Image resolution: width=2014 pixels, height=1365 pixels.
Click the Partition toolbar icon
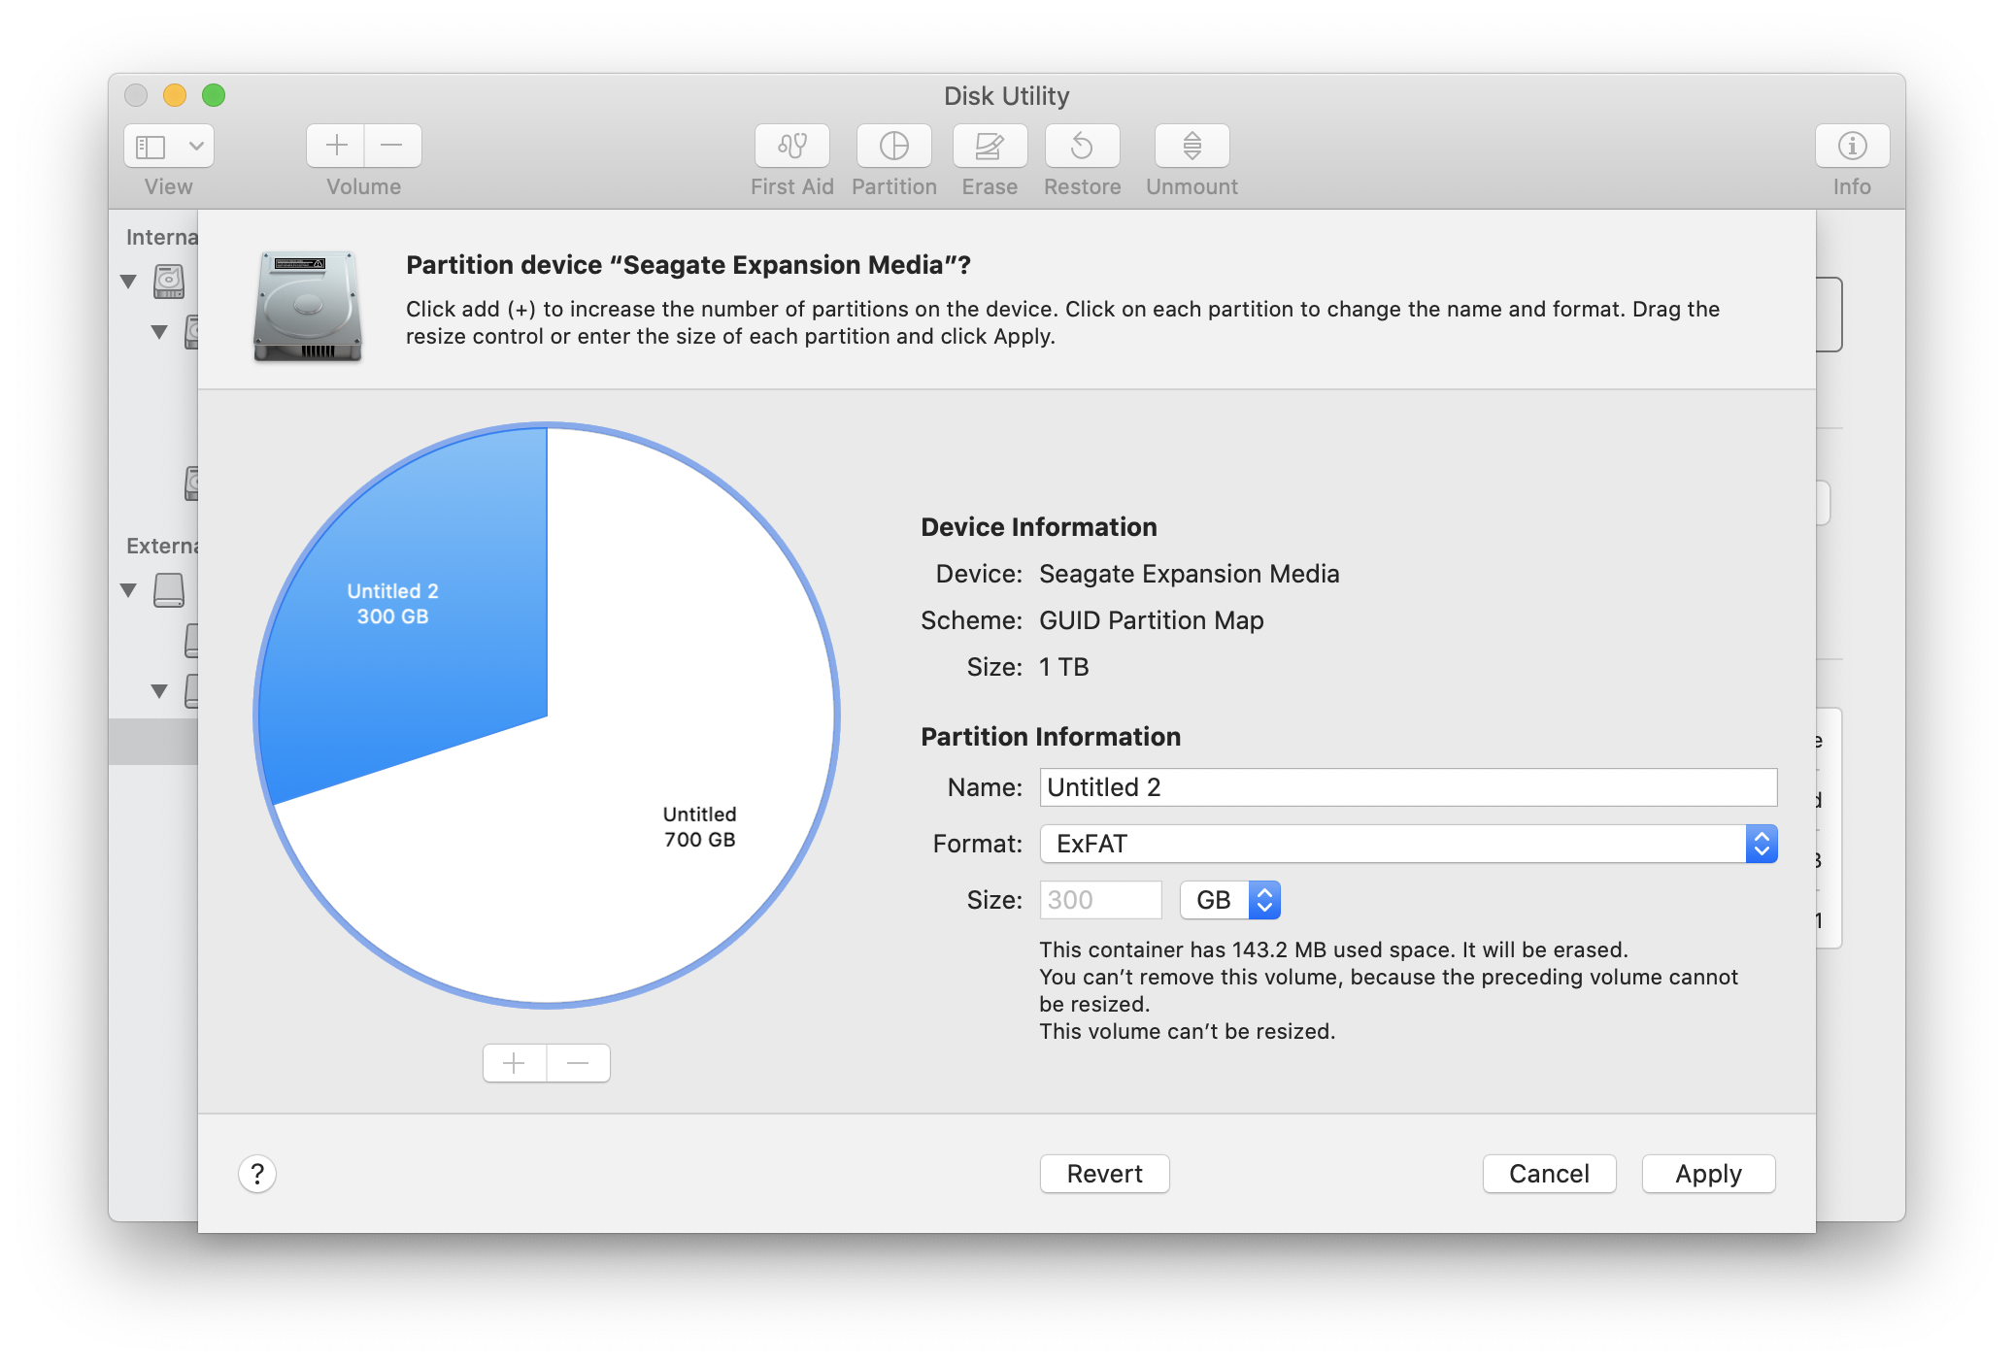pyautogui.click(x=893, y=146)
